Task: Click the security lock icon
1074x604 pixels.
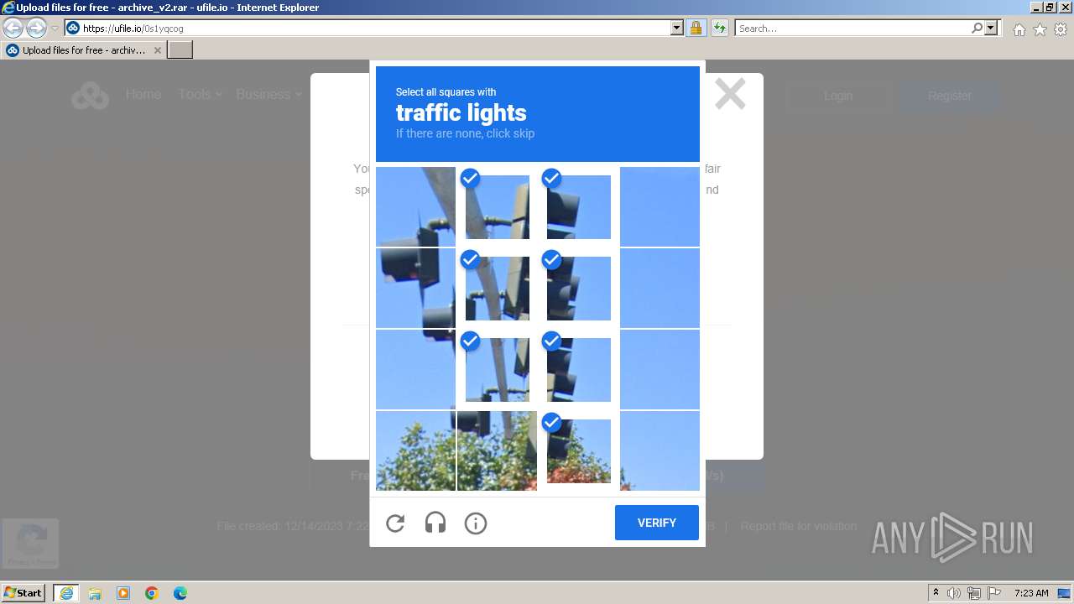Action: (x=696, y=29)
